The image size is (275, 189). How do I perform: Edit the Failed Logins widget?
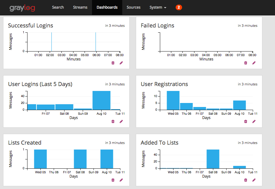click(254, 63)
